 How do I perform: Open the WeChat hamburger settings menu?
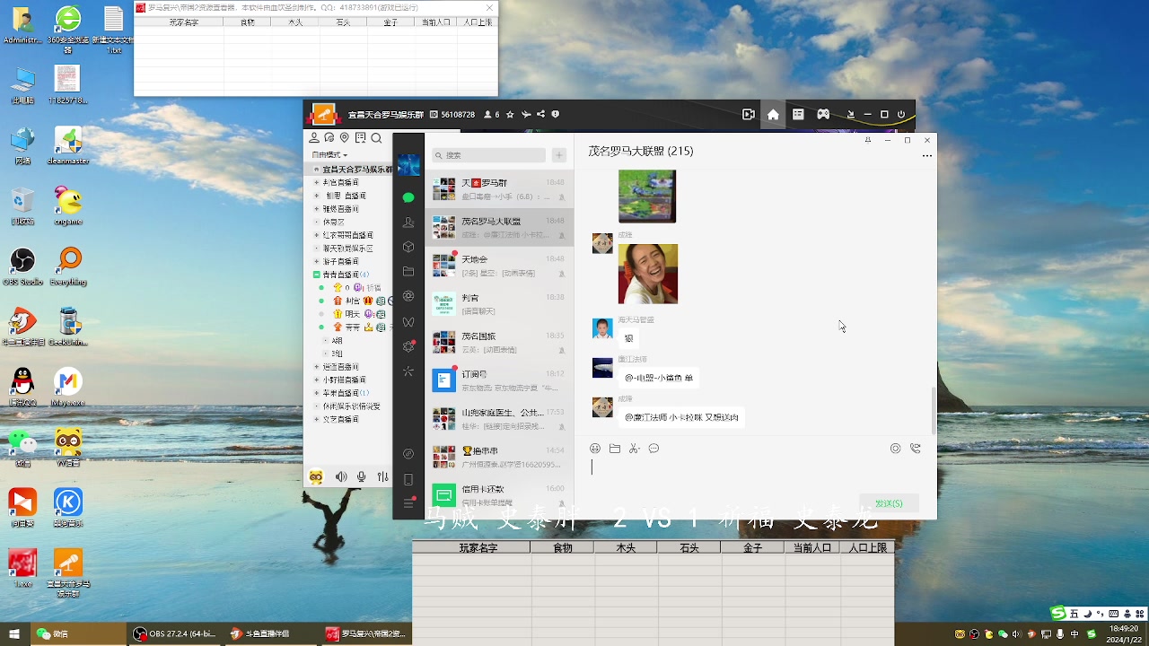[x=408, y=503]
